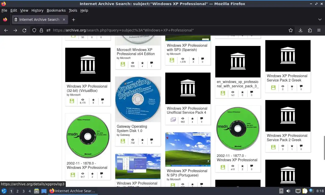Click floppy icon on 1878.0 disc card
The height and width of the screenshot is (195, 325).
point(73,175)
